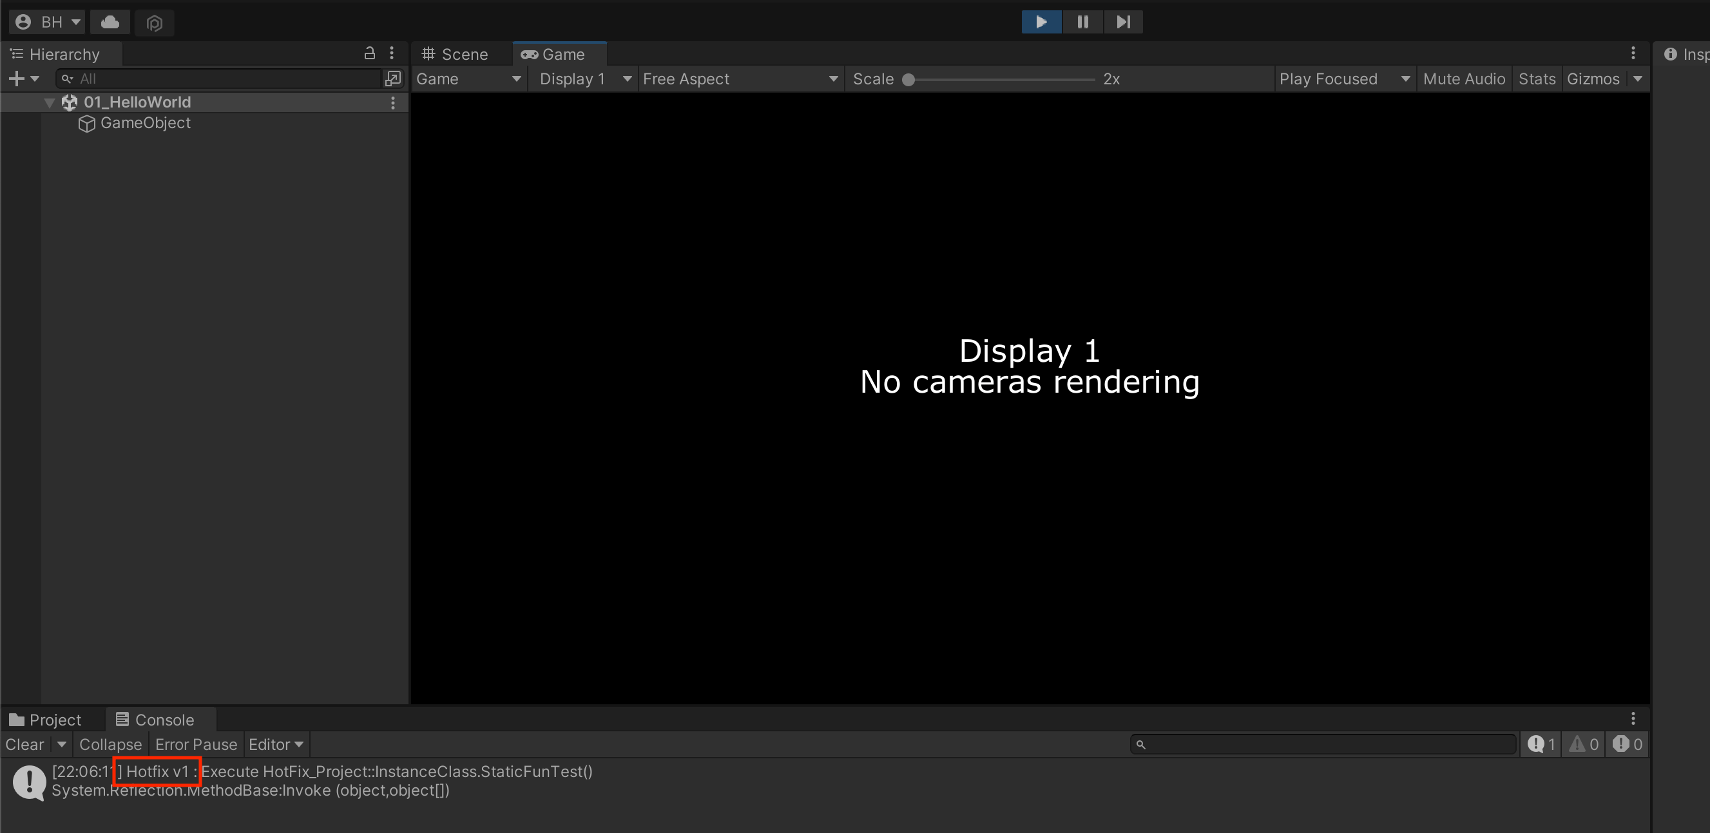Toggle error message count filter
The image size is (1710, 833).
pos(1628,744)
